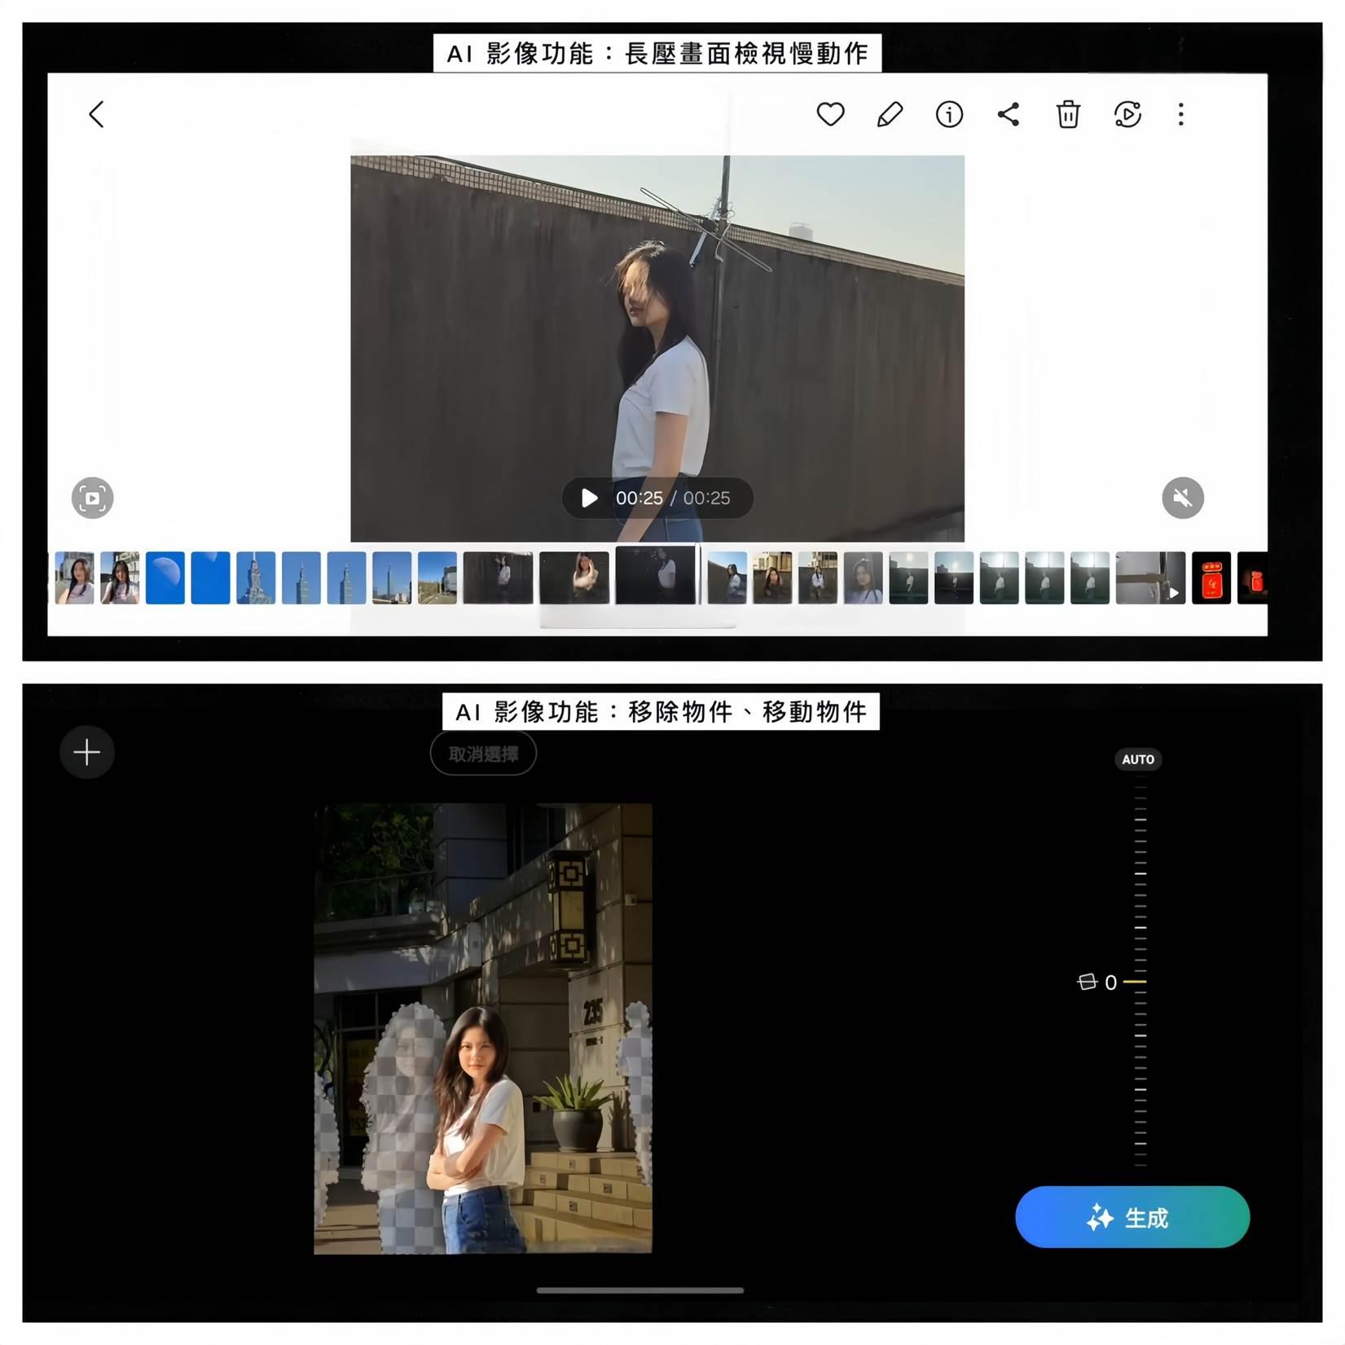Viewport: 1345px width, 1345px height.
Task: Toggle sound with the muted speaker button
Action: pos(1182,498)
